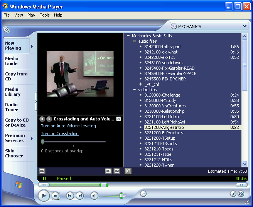This screenshot has width=253, height=207.
Task: Click the playlist scrollbar thumb
Action: pos(245,65)
